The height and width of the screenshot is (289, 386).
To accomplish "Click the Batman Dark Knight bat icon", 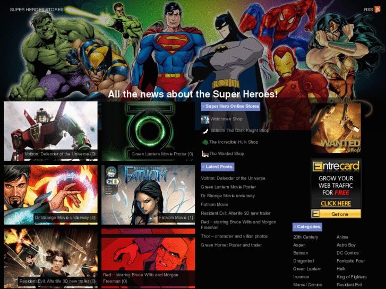I will coord(205,131).
